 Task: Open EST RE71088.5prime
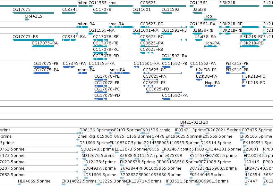coord(215,162)
